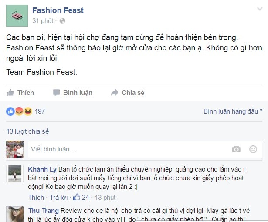The width and height of the screenshot is (268, 222).
Task: Open the 197 reactions count
Action: tap(40, 111)
